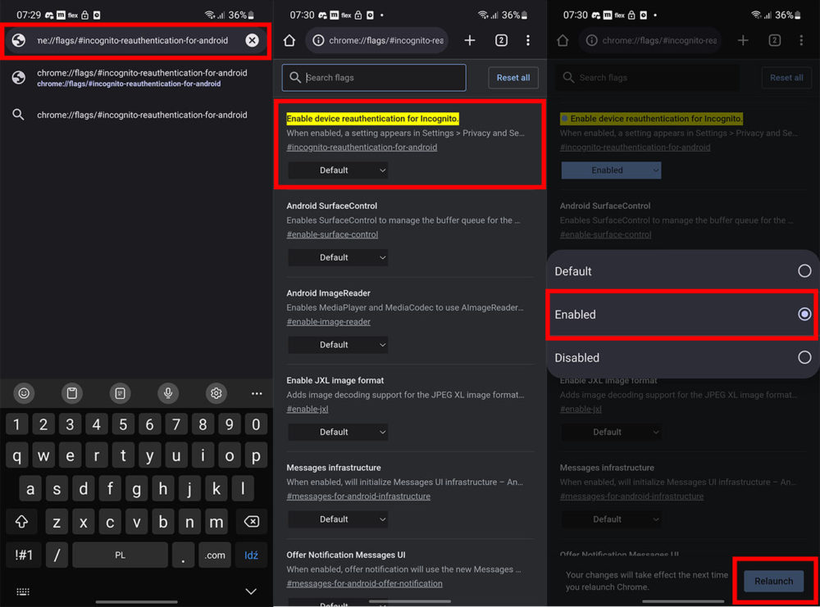This screenshot has width=820, height=607.
Task: Open Default dropdown for Incognito reauthentication flag
Action: pyautogui.click(x=339, y=170)
